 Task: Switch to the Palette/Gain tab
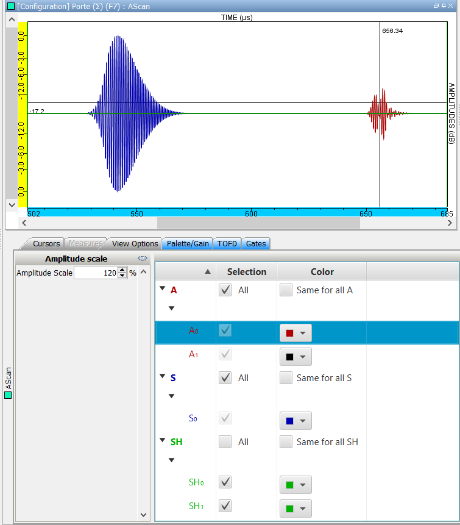tap(188, 243)
